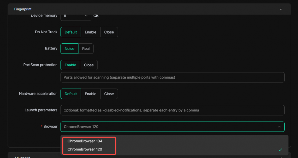Set Hardware acceleration to Close
The width and height of the screenshot is (298, 158).
click(109, 94)
